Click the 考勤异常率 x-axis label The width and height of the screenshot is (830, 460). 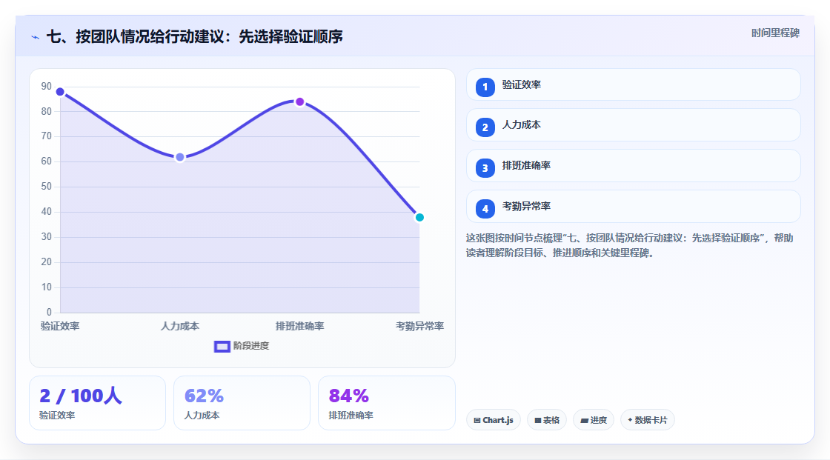point(419,327)
